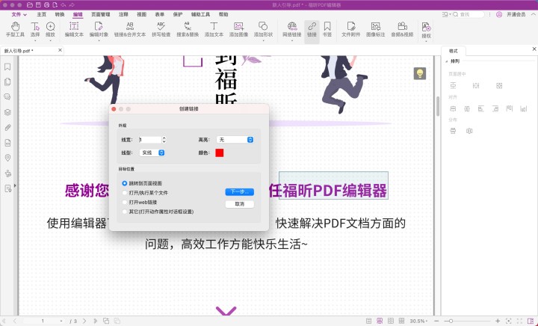Collapse the 排列 section in format panel
Screen dimensions: 538x326
(447, 61)
